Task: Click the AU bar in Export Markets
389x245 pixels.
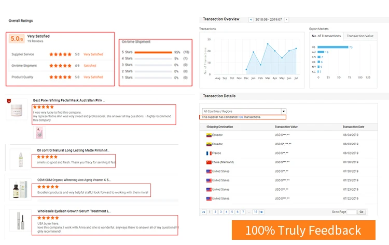Action: click(x=321, y=52)
